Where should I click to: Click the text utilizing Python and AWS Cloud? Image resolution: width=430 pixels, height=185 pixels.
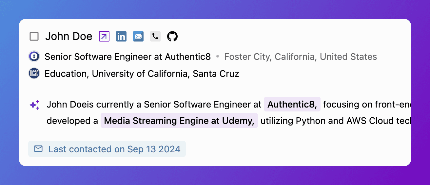click(335, 121)
